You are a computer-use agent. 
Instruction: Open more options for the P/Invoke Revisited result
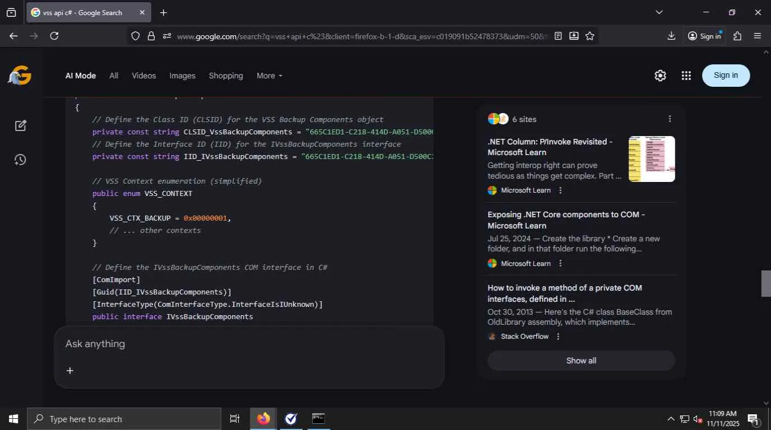click(x=560, y=190)
